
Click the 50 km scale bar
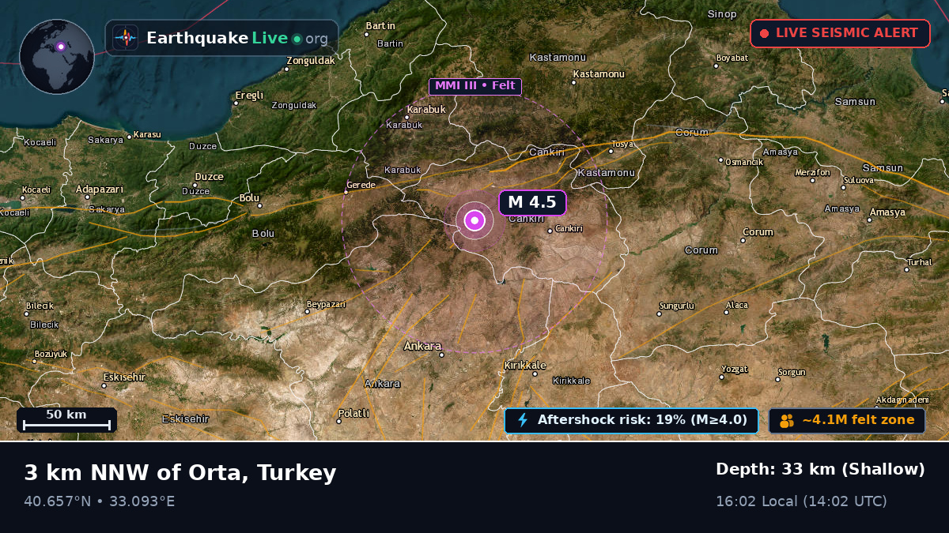click(66, 420)
